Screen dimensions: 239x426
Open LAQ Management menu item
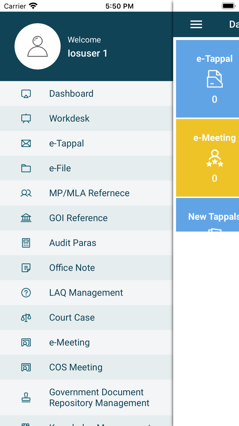[86, 292]
